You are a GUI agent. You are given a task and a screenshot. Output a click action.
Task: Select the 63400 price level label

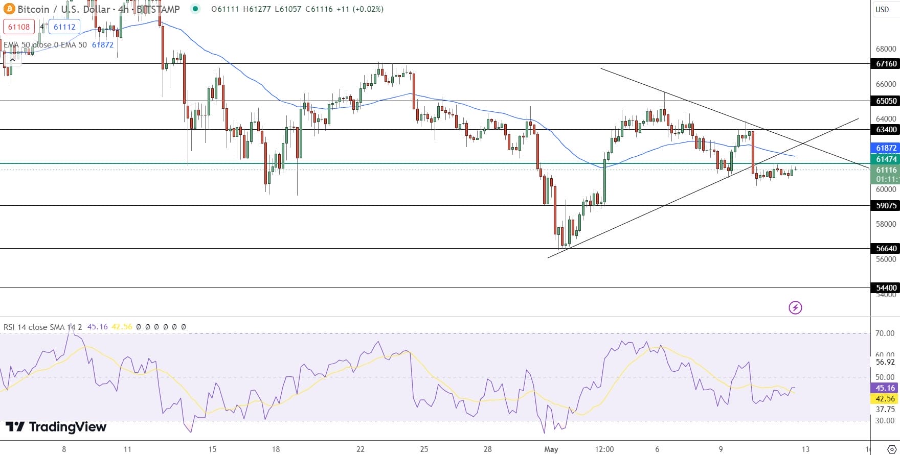886,130
